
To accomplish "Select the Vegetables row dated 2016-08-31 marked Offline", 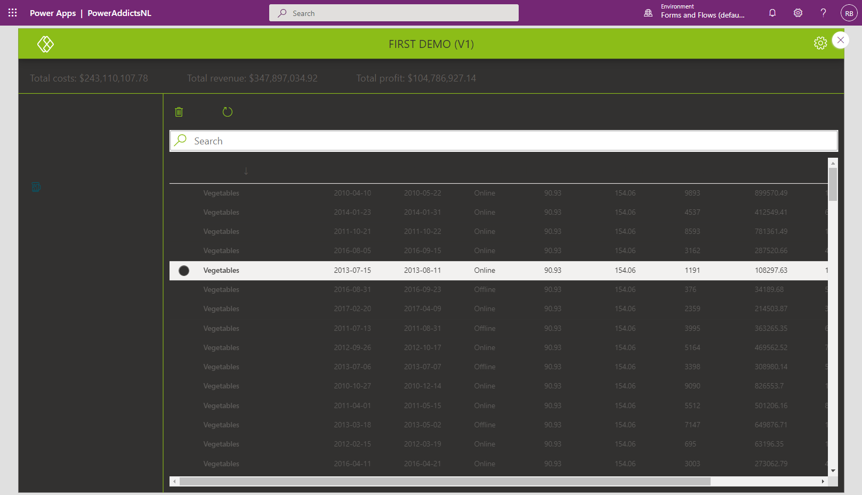I will pyautogui.click(x=373, y=289).
